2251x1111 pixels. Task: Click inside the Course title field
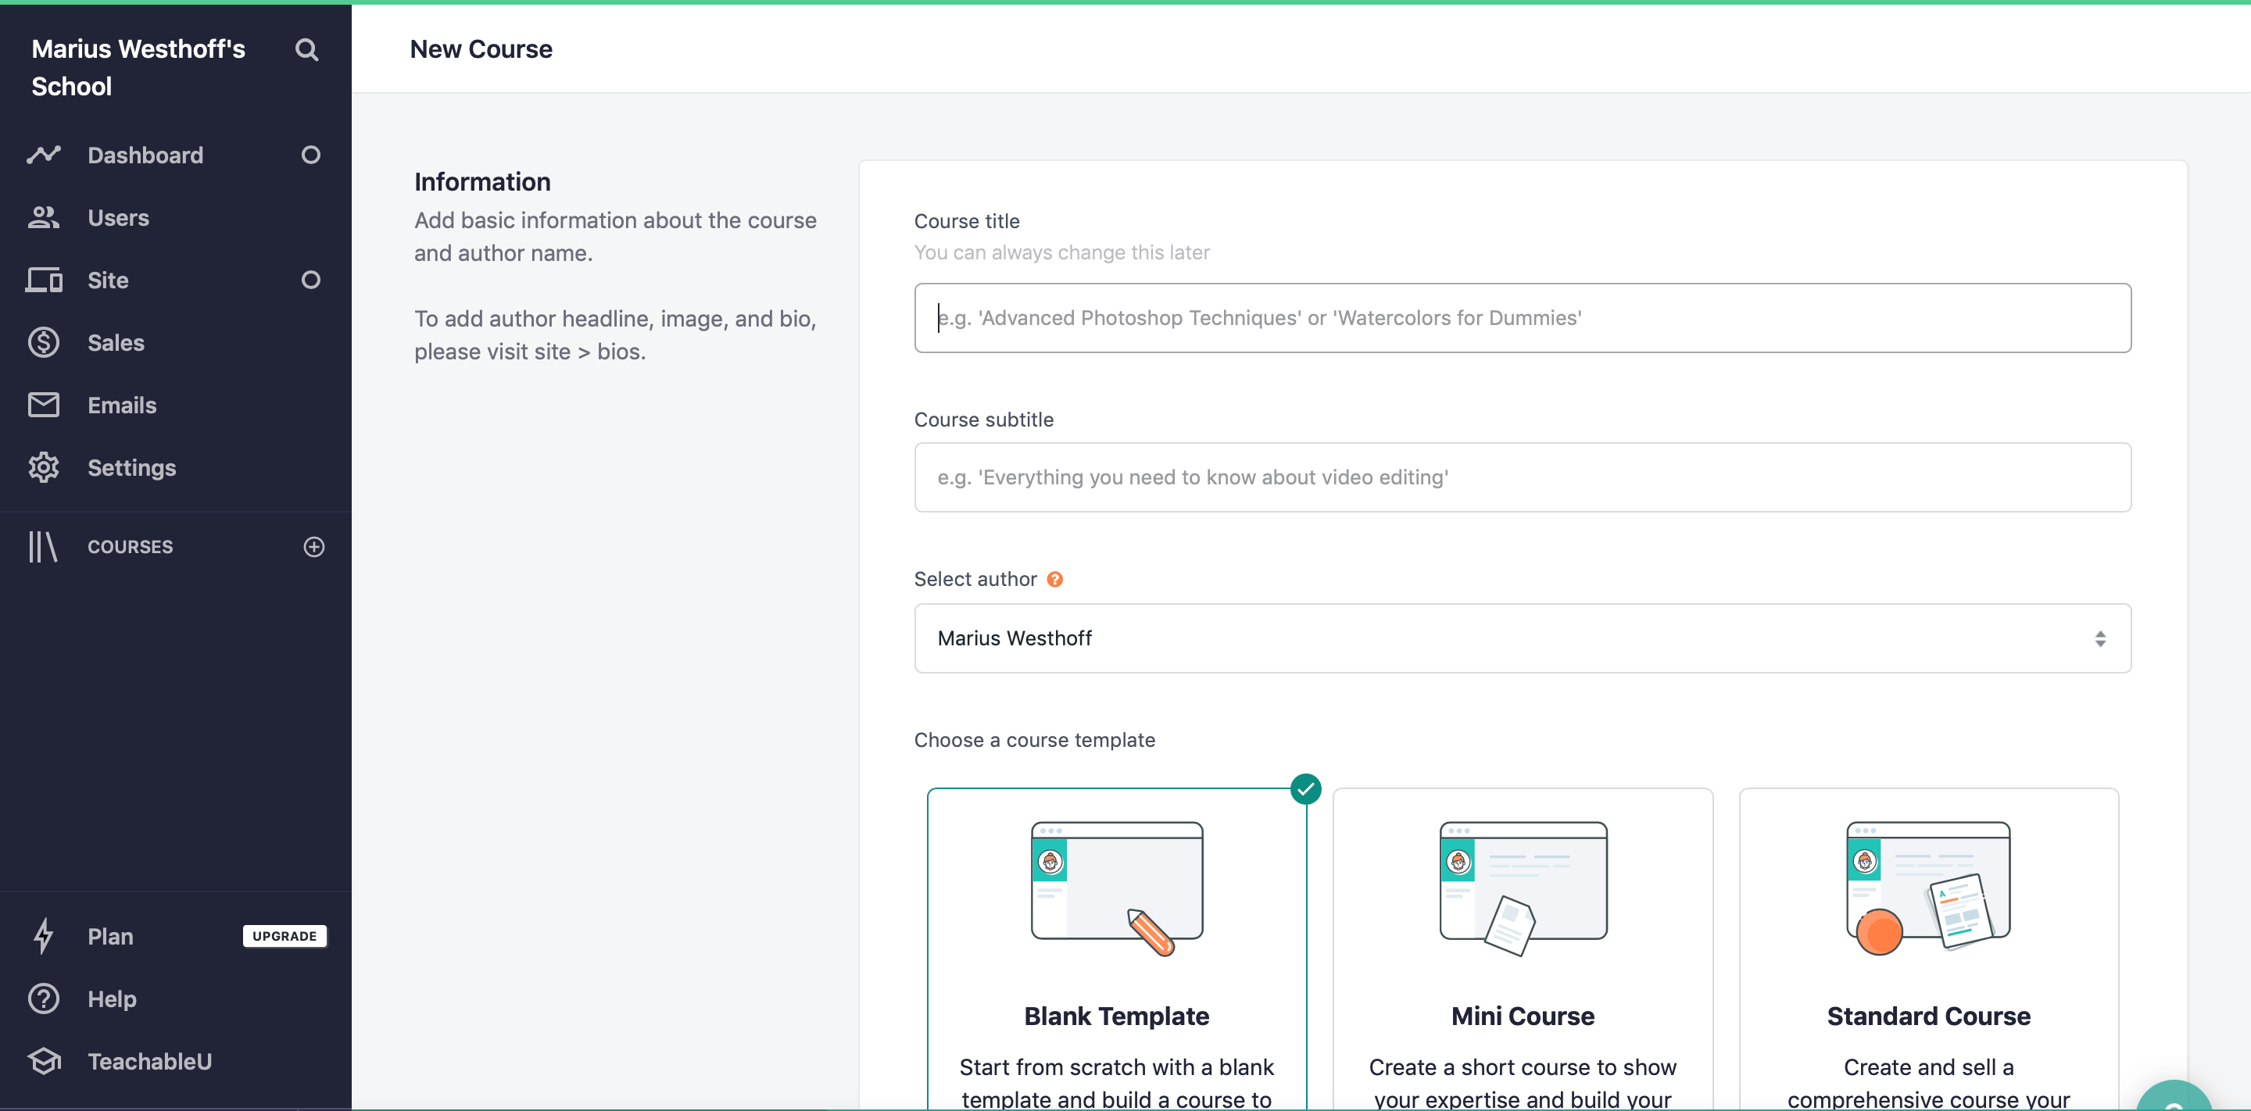click(1523, 318)
